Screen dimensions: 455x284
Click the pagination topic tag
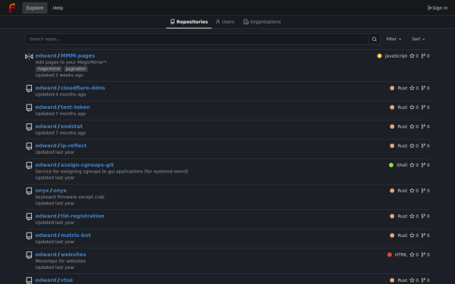click(x=76, y=69)
